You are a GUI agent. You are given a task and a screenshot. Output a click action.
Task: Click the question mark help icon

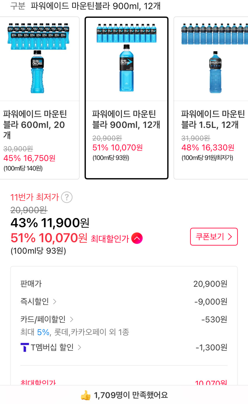[67, 197]
